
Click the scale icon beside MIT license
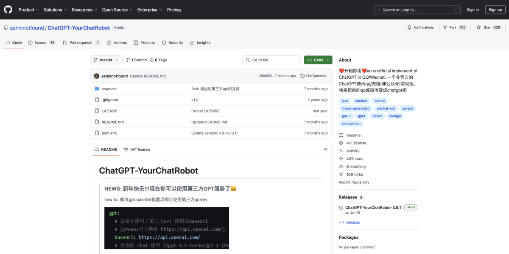coord(126,149)
